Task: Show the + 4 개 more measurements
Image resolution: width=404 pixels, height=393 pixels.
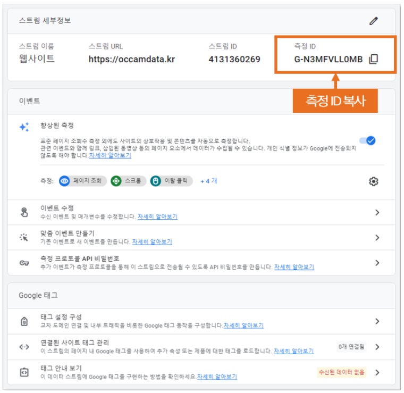Action: (x=209, y=181)
